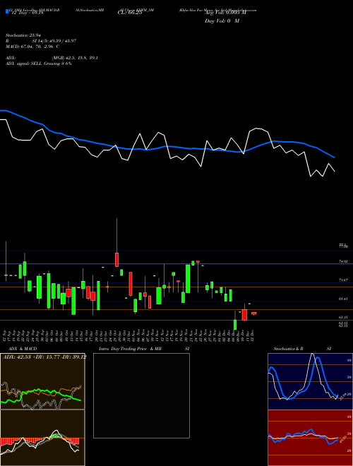Open the red RSI chart panel
Image resolution: width=353 pixels, height=466 pixels.
point(310,438)
